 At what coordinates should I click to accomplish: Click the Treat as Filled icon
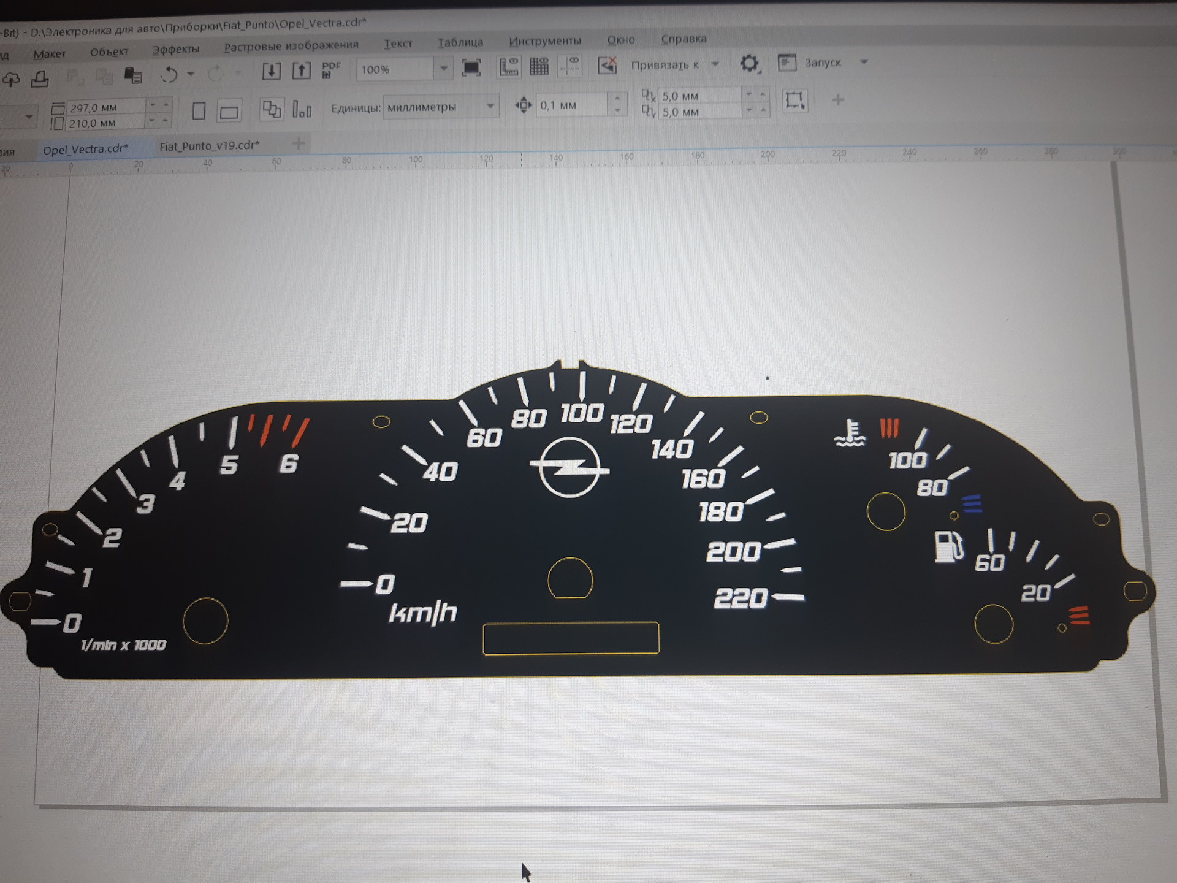[794, 101]
